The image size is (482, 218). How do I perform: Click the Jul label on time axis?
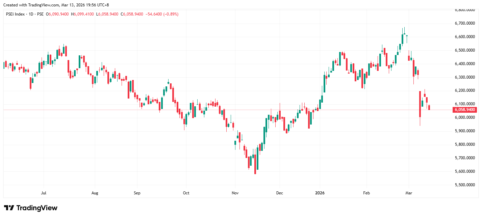[x=43, y=193]
